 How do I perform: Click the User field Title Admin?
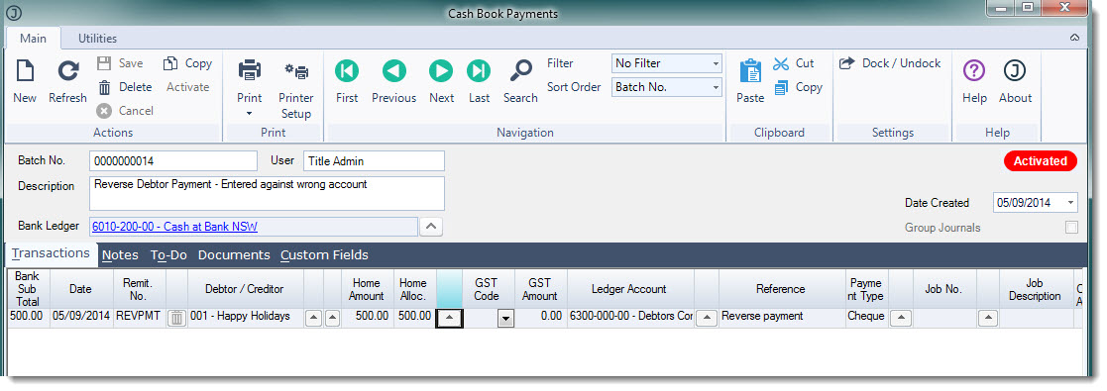click(375, 161)
